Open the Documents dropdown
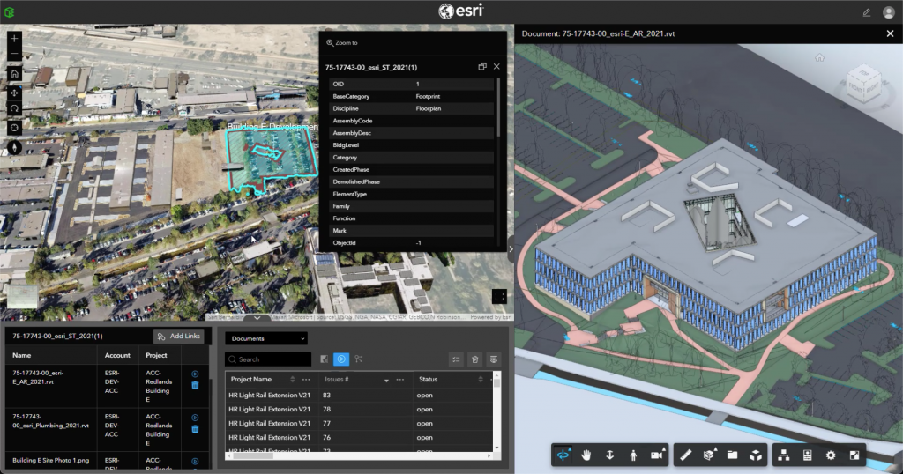The height and width of the screenshot is (474, 903). tap(266, 338)
